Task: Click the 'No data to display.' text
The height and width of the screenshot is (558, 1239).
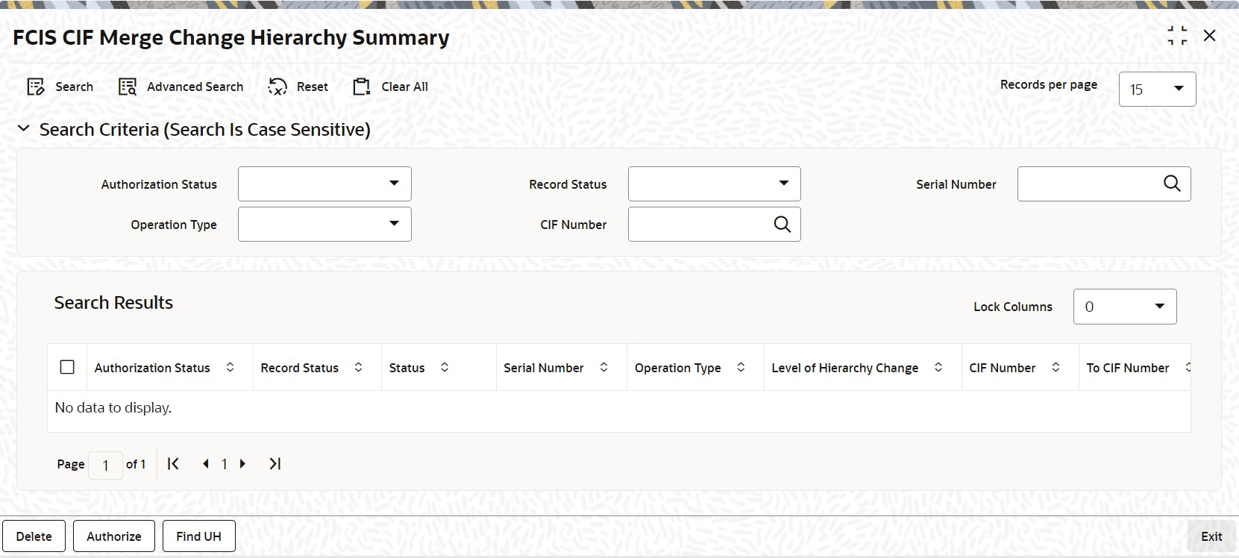Action: (x=113, y=407)
